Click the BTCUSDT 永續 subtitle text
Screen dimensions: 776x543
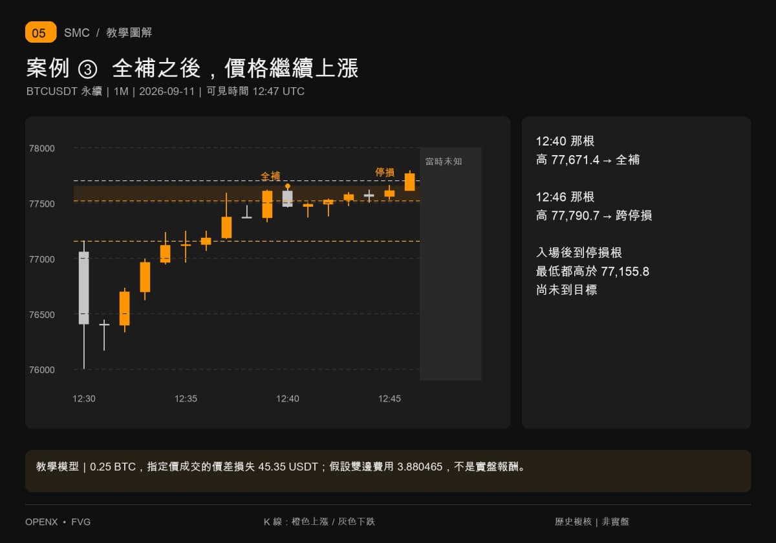64,91
